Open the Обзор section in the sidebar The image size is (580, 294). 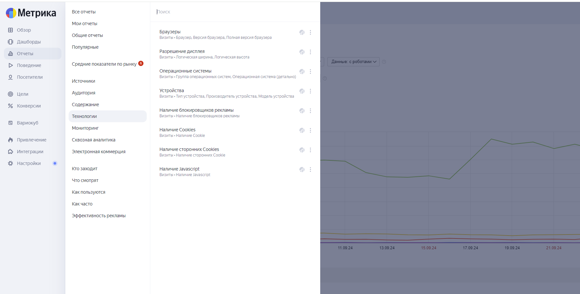coord(24,30)
